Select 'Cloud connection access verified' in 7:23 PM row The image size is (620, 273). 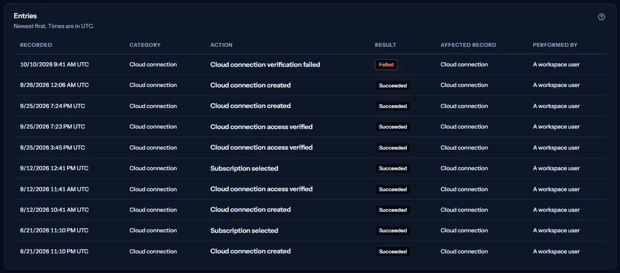click(261, 127)
